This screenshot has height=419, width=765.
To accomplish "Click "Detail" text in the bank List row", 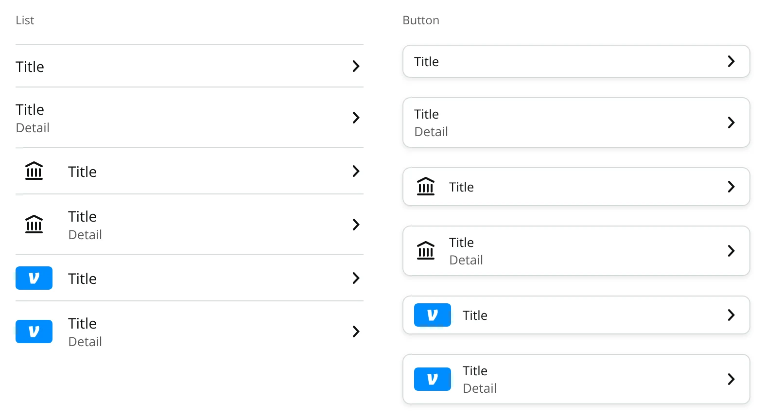I will pyautogui.click(x=85, y=235).
